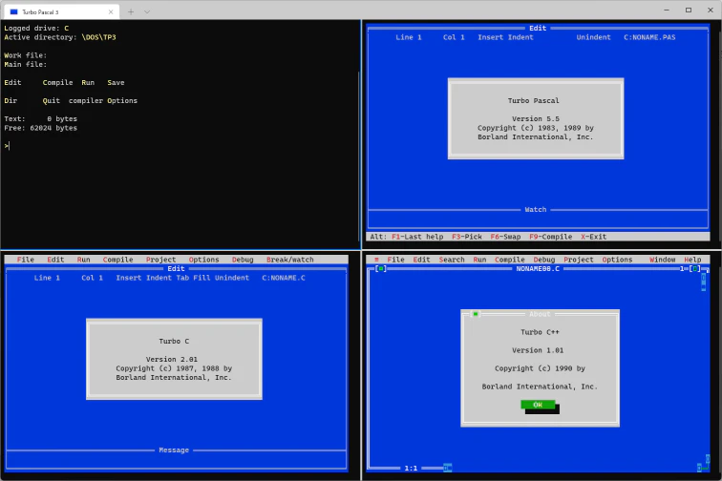Open Compile menu in Turbo C++ menu bar
This screenshot has height=481, width=722.
coord(510,260)
